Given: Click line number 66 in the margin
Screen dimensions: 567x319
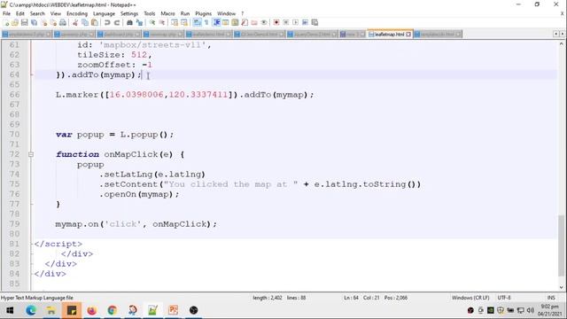Looking at the screenshot, I should pyautogui.click(x=14, y=95).
